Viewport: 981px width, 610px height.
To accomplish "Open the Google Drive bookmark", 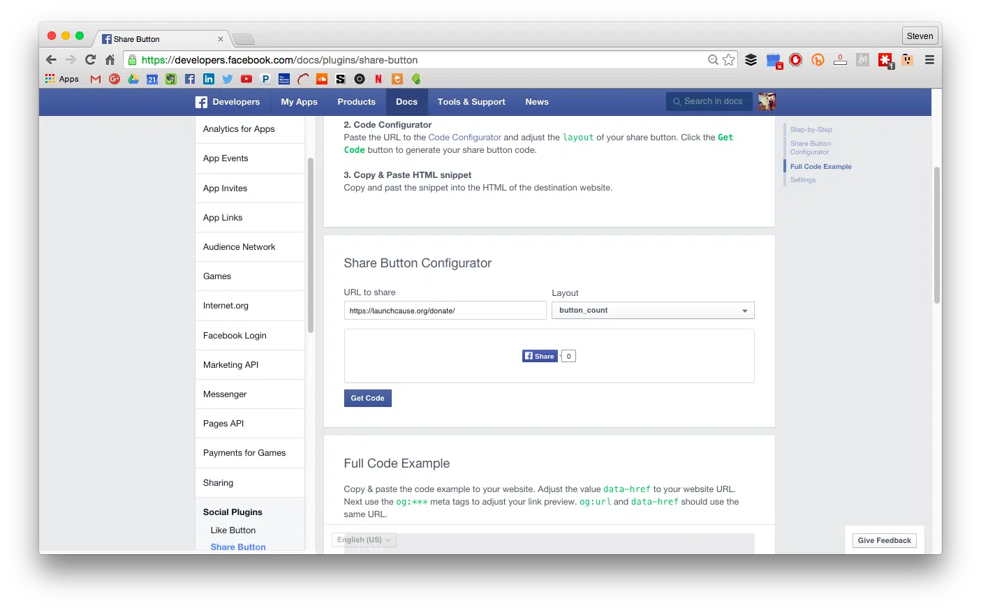I will point(133,79).
